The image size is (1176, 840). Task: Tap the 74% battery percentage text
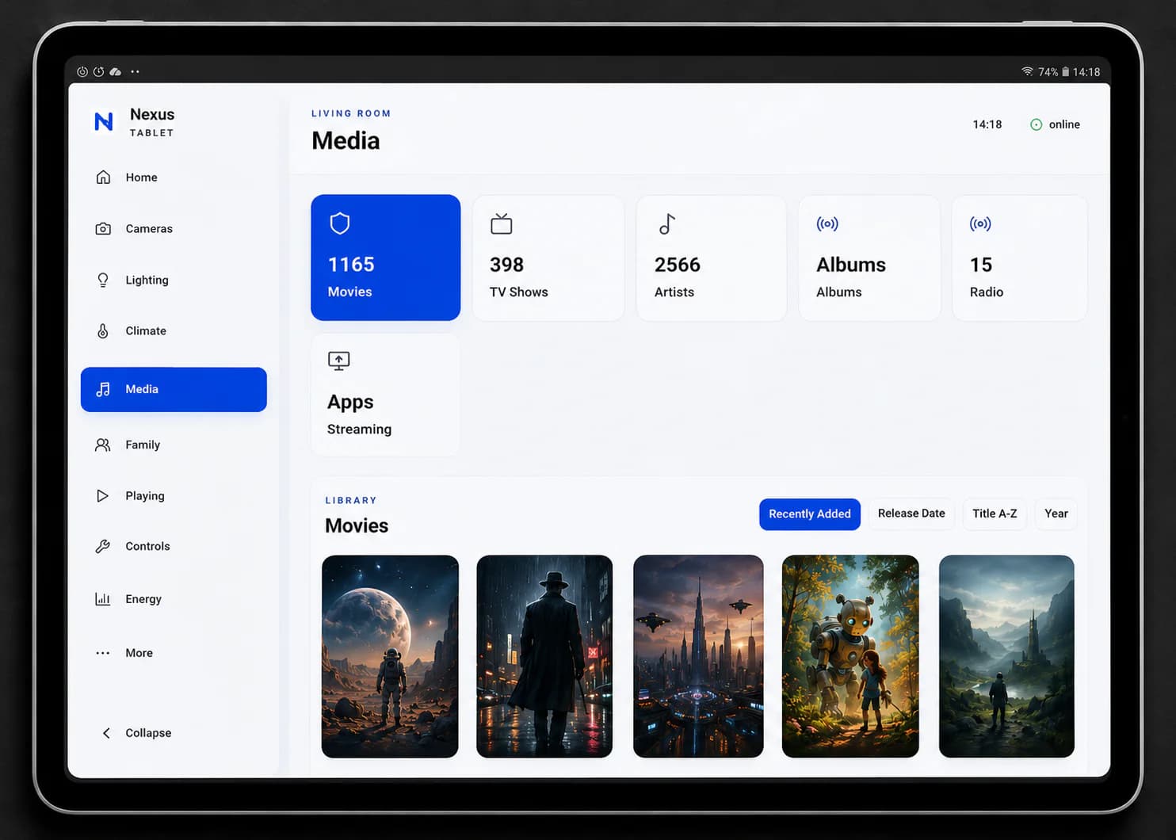[x=1048, y=71]
